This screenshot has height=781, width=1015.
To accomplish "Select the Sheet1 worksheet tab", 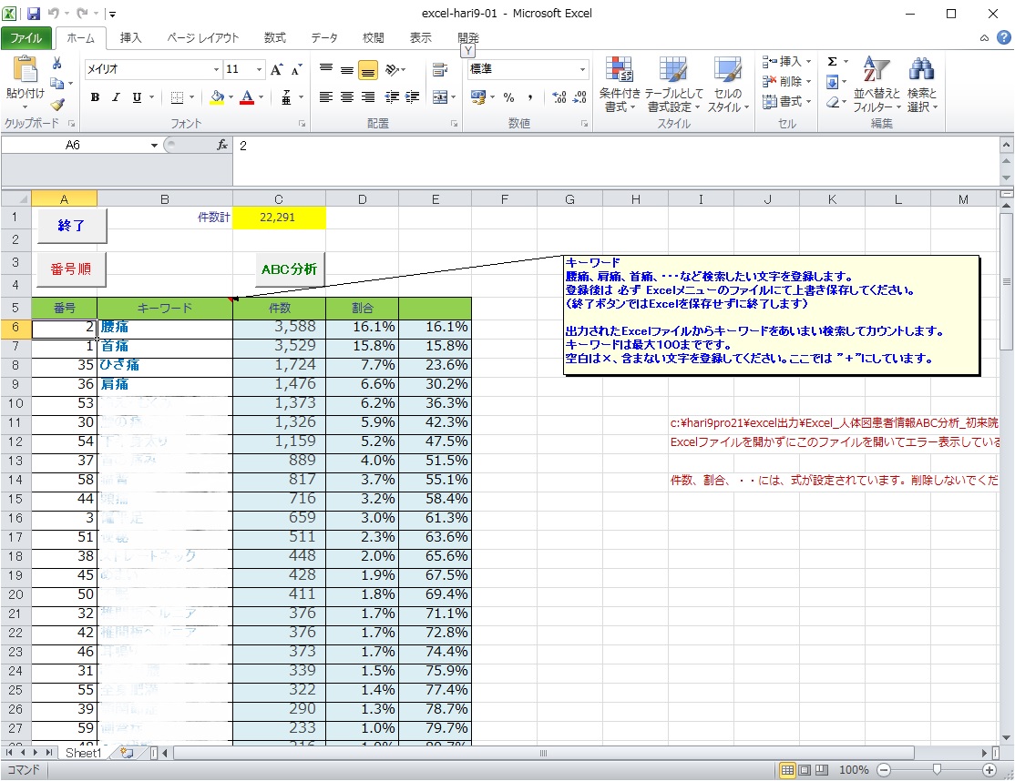I will coord(84,753).
